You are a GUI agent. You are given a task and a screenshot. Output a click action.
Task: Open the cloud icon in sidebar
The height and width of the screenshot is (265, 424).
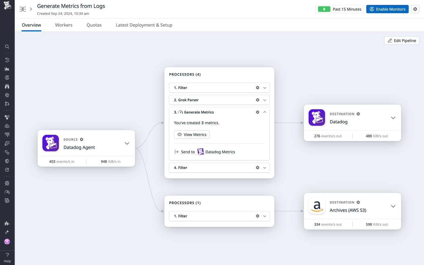point(7,126)
